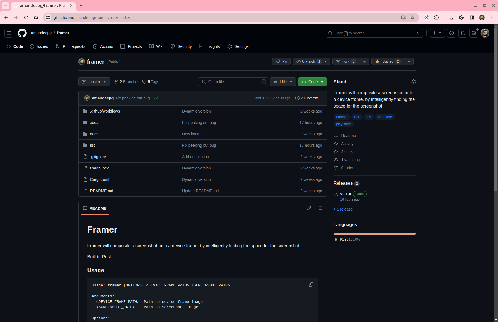This screenshot has width=498, height=322.
Task: View site information icon in address bar
Action: pyautogui.click(x=48, y=18)
